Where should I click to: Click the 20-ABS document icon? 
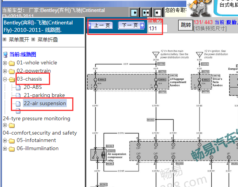pos(18,88)
